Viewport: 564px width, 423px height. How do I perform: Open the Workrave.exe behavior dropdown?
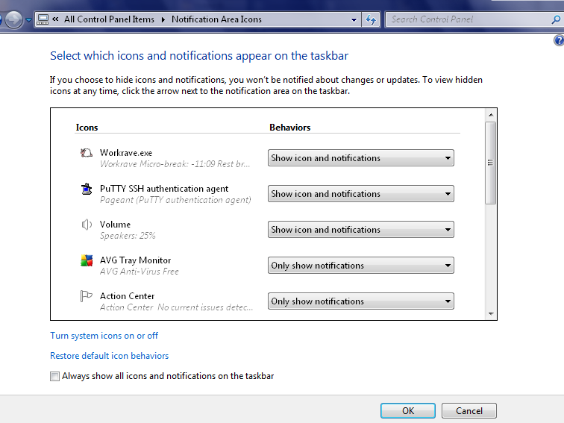361,158
